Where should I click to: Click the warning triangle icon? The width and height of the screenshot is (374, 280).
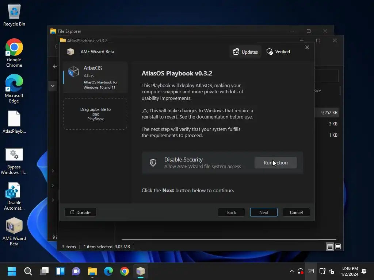(145, 111)
